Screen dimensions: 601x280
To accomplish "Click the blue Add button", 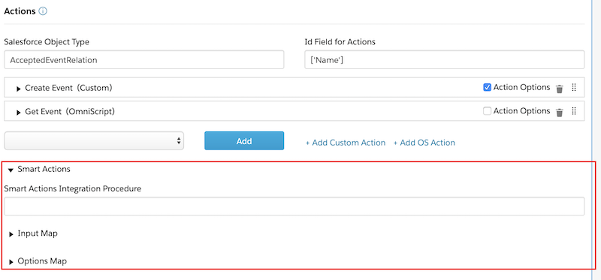I will click(244, 140).
